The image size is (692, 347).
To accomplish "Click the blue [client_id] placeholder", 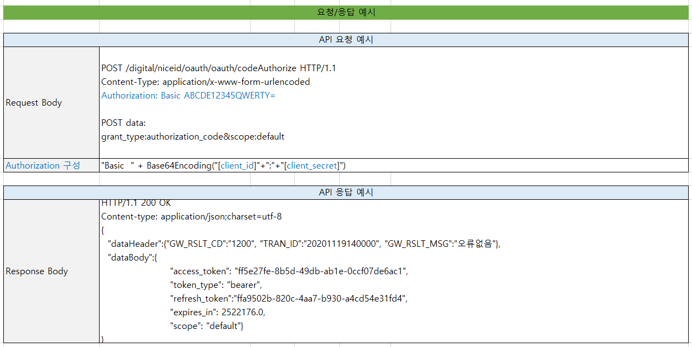I will coord(237,166).
